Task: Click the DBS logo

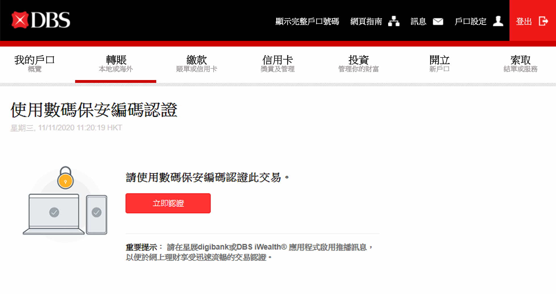Action: tap(41, 20)
